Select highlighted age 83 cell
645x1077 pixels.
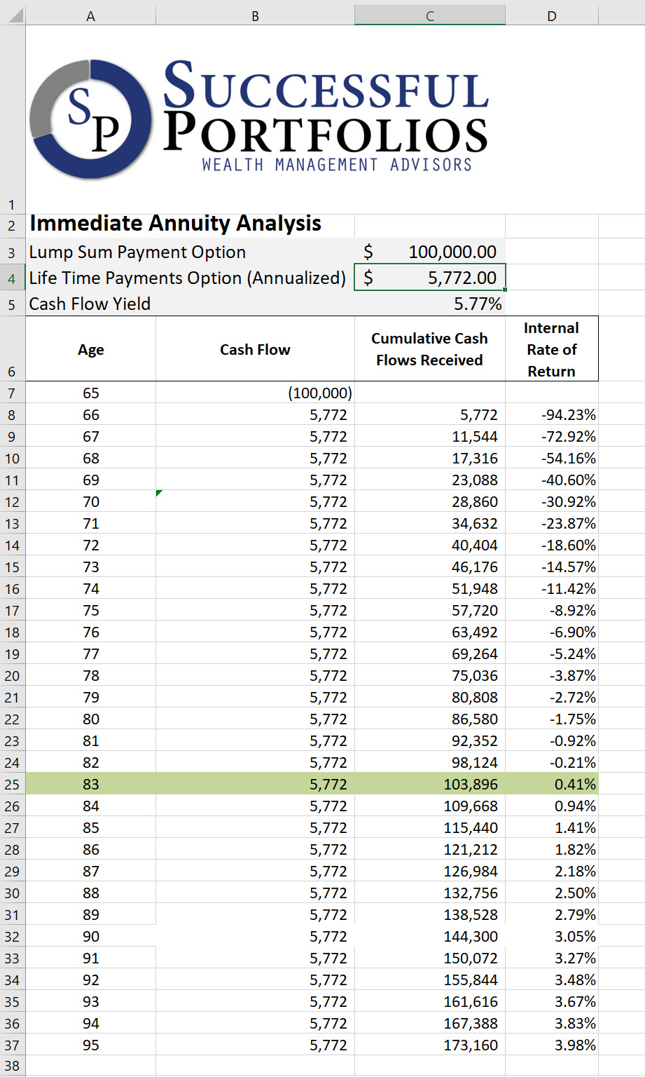tap(90, 784)
